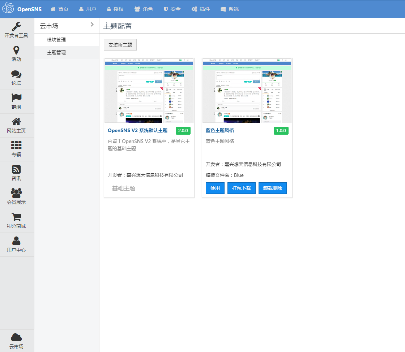Open the 蓝色主题风格 title link
The image size is (405, 352).
tap(220, 130)
